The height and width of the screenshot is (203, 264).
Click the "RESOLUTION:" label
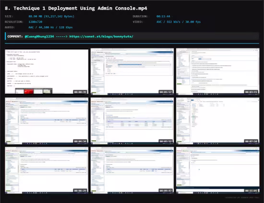tap(14, 22)
